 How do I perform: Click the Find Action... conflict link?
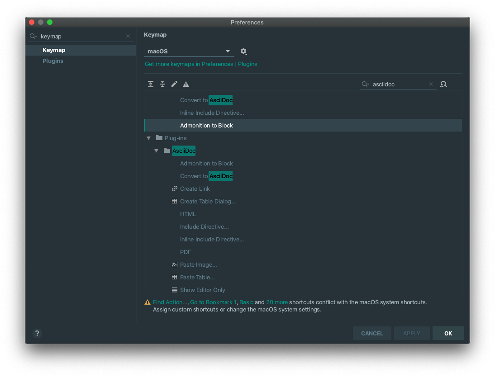170,302
